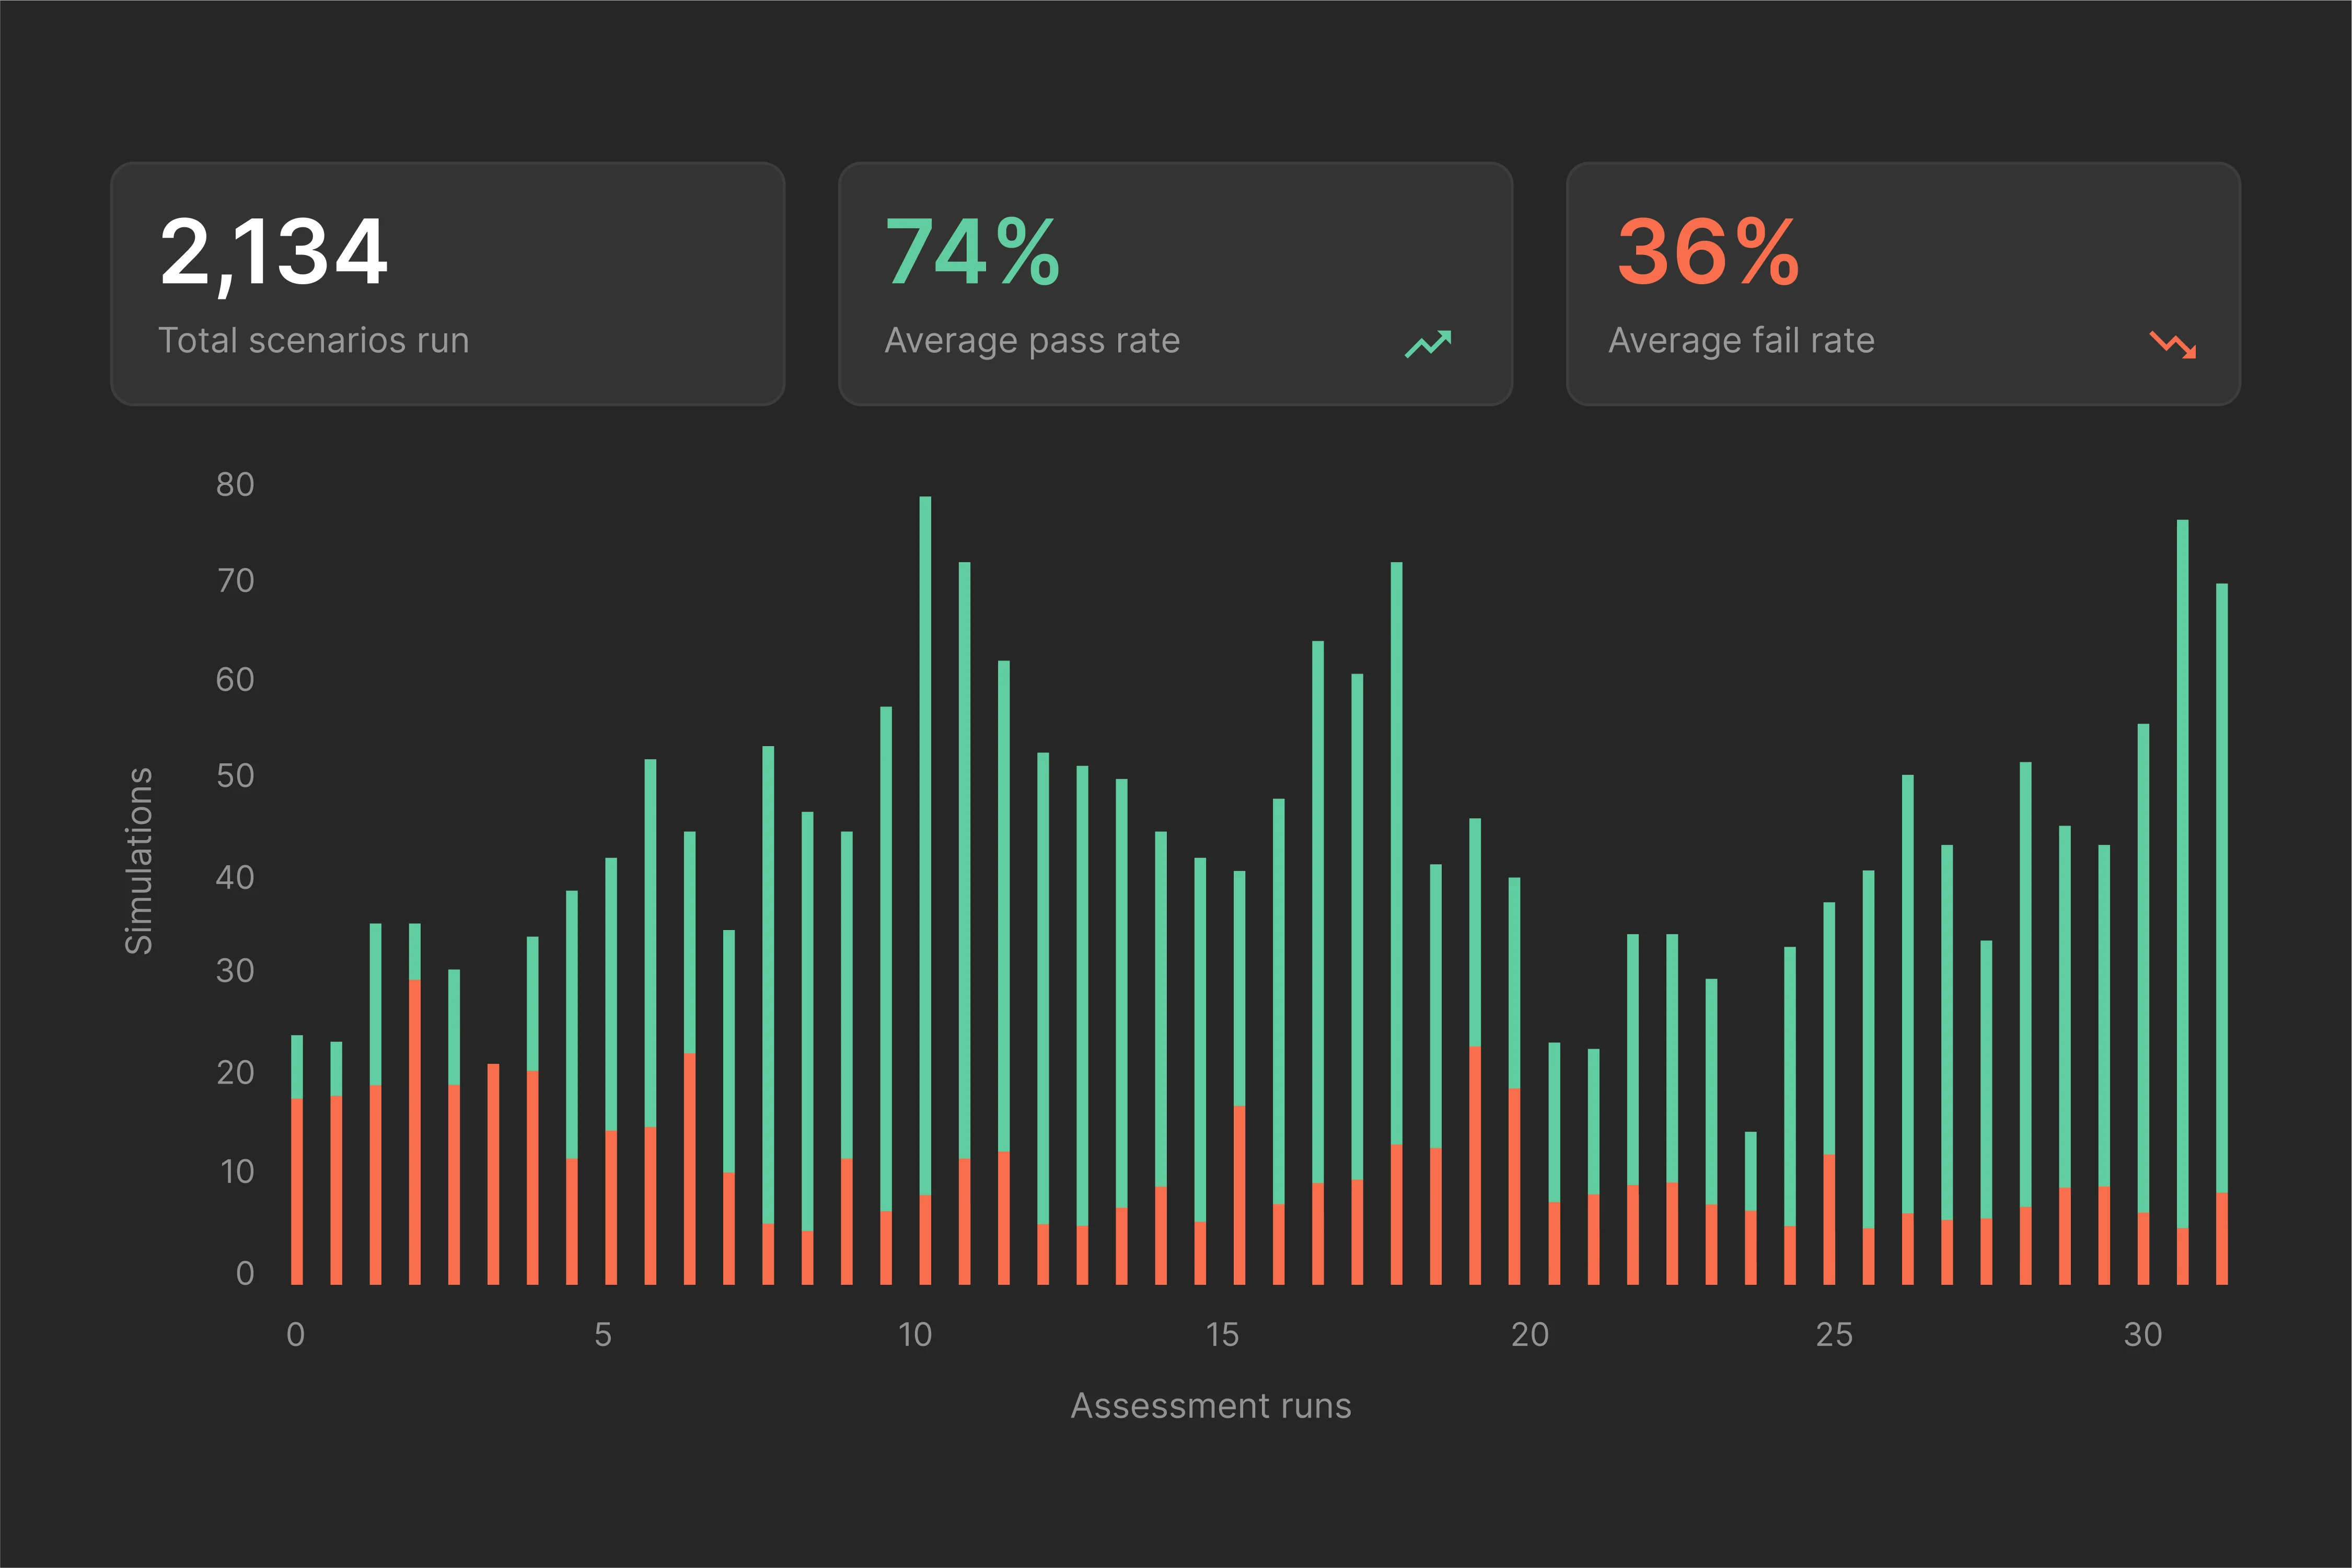Click the 80 label on the y-axis
The width and height of the screenshot is (2352, 1568).
235,485
